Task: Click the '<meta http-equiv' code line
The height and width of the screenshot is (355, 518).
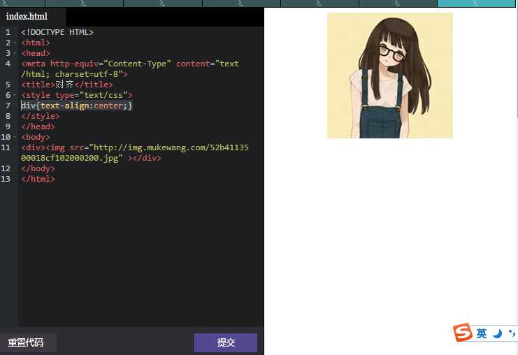Action: click(x=130, y=64)
